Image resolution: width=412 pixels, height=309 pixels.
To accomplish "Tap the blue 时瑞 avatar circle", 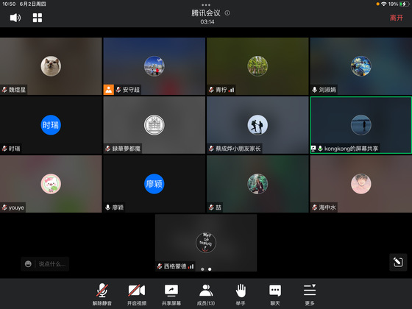I will [x=51, y=125].
